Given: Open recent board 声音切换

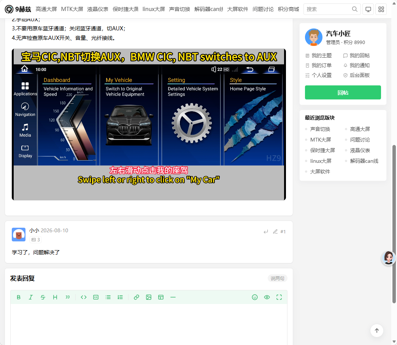Looking at the screenshot, I should pos(320,129).
